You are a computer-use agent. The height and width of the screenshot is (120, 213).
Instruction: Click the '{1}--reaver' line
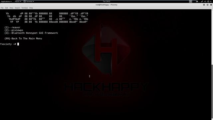click(12, 27)
